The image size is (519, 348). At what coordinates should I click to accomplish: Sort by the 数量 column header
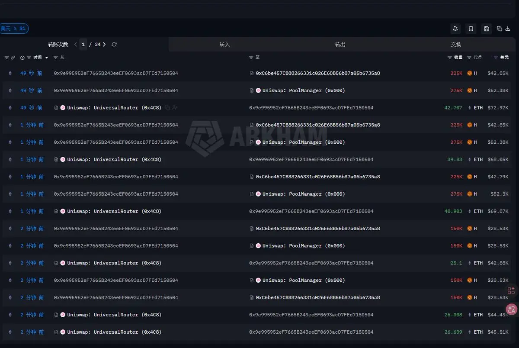pyautogui.click(x=458, y=58)
